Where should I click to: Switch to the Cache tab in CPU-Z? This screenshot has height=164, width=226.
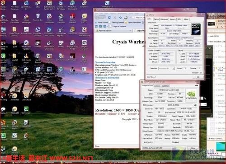tap(156, 19)
